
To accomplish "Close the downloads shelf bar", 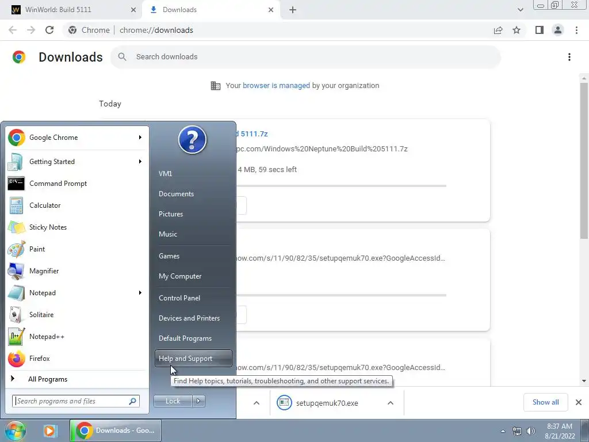I will pos(579,402).
